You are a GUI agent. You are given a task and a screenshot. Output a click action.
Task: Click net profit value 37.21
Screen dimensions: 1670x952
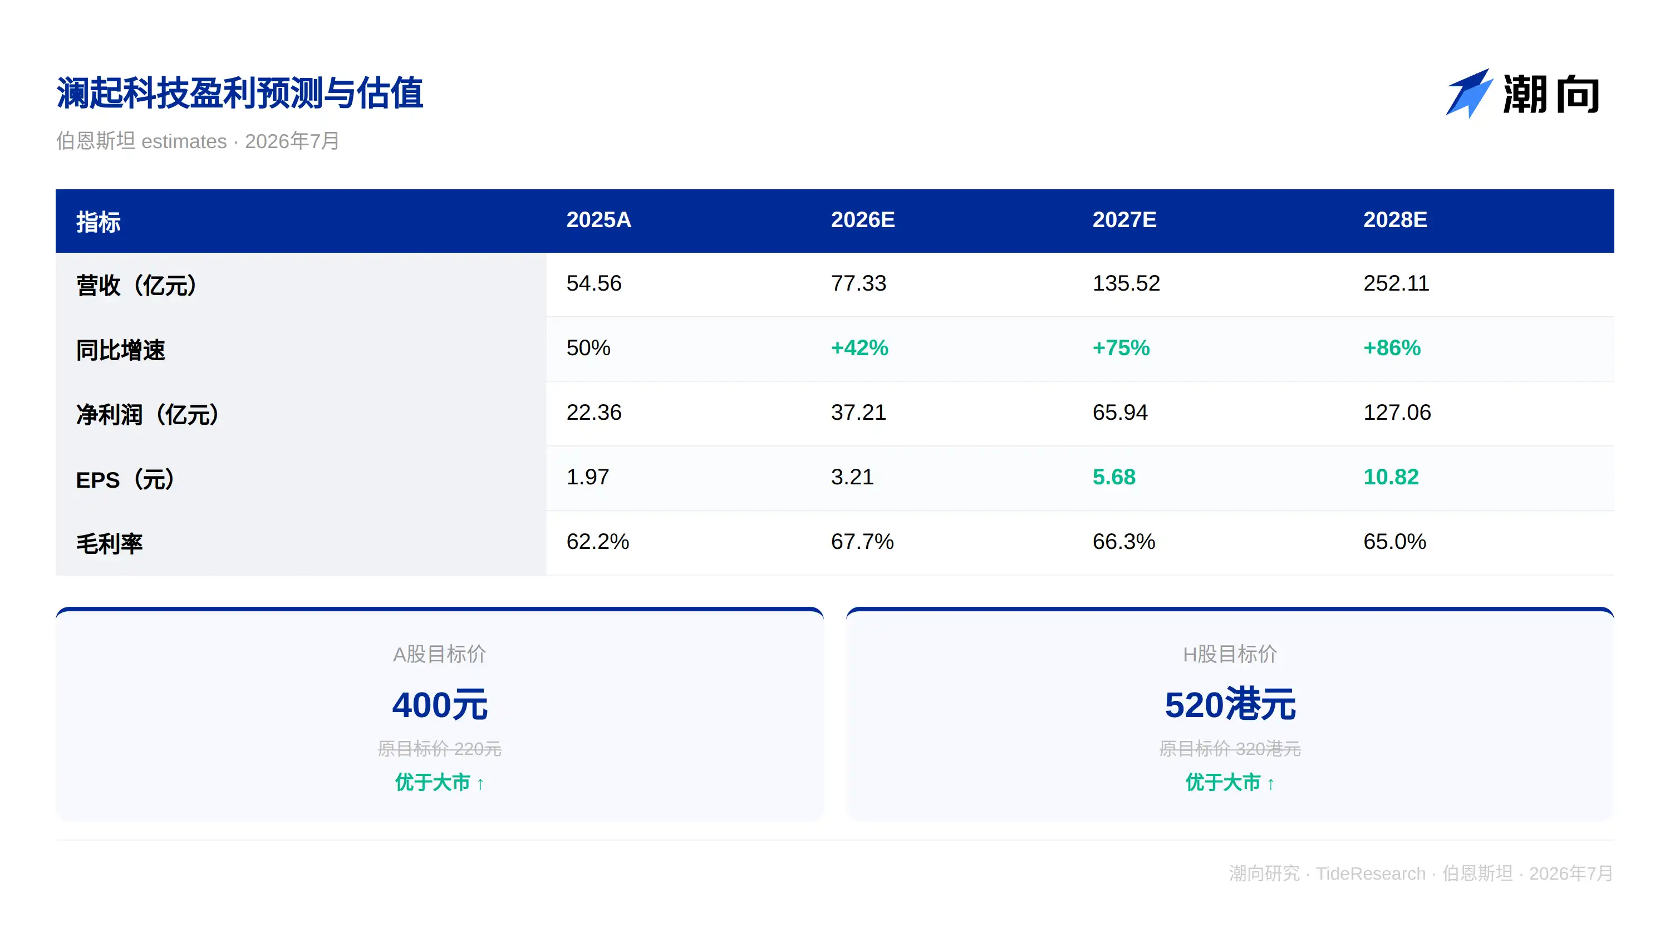pyautogui.click(x=858, y=413)
